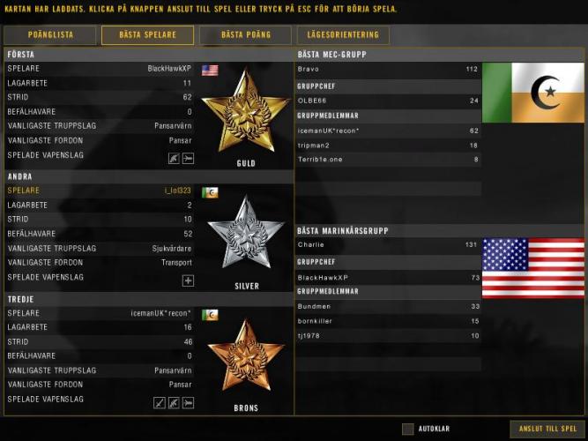Click the large MEC flag image
This screenshot has height=441, width=588.
click(533, 93)
